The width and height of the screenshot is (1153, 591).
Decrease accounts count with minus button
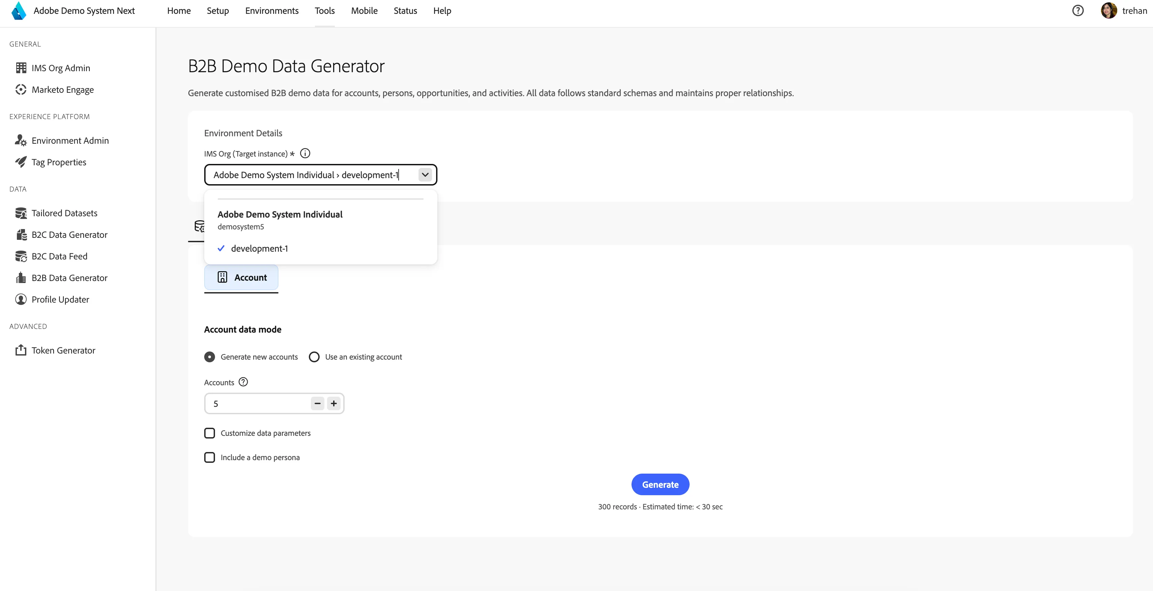coord(317,403)
